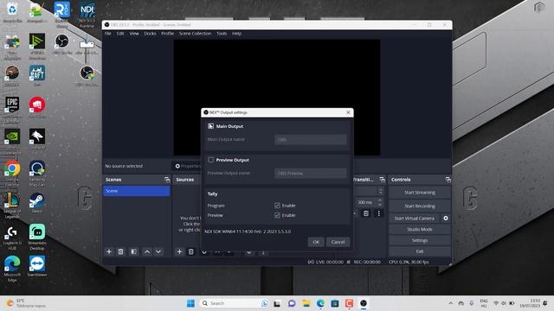Confirm NDI Output settings with OK

[316, 242]
